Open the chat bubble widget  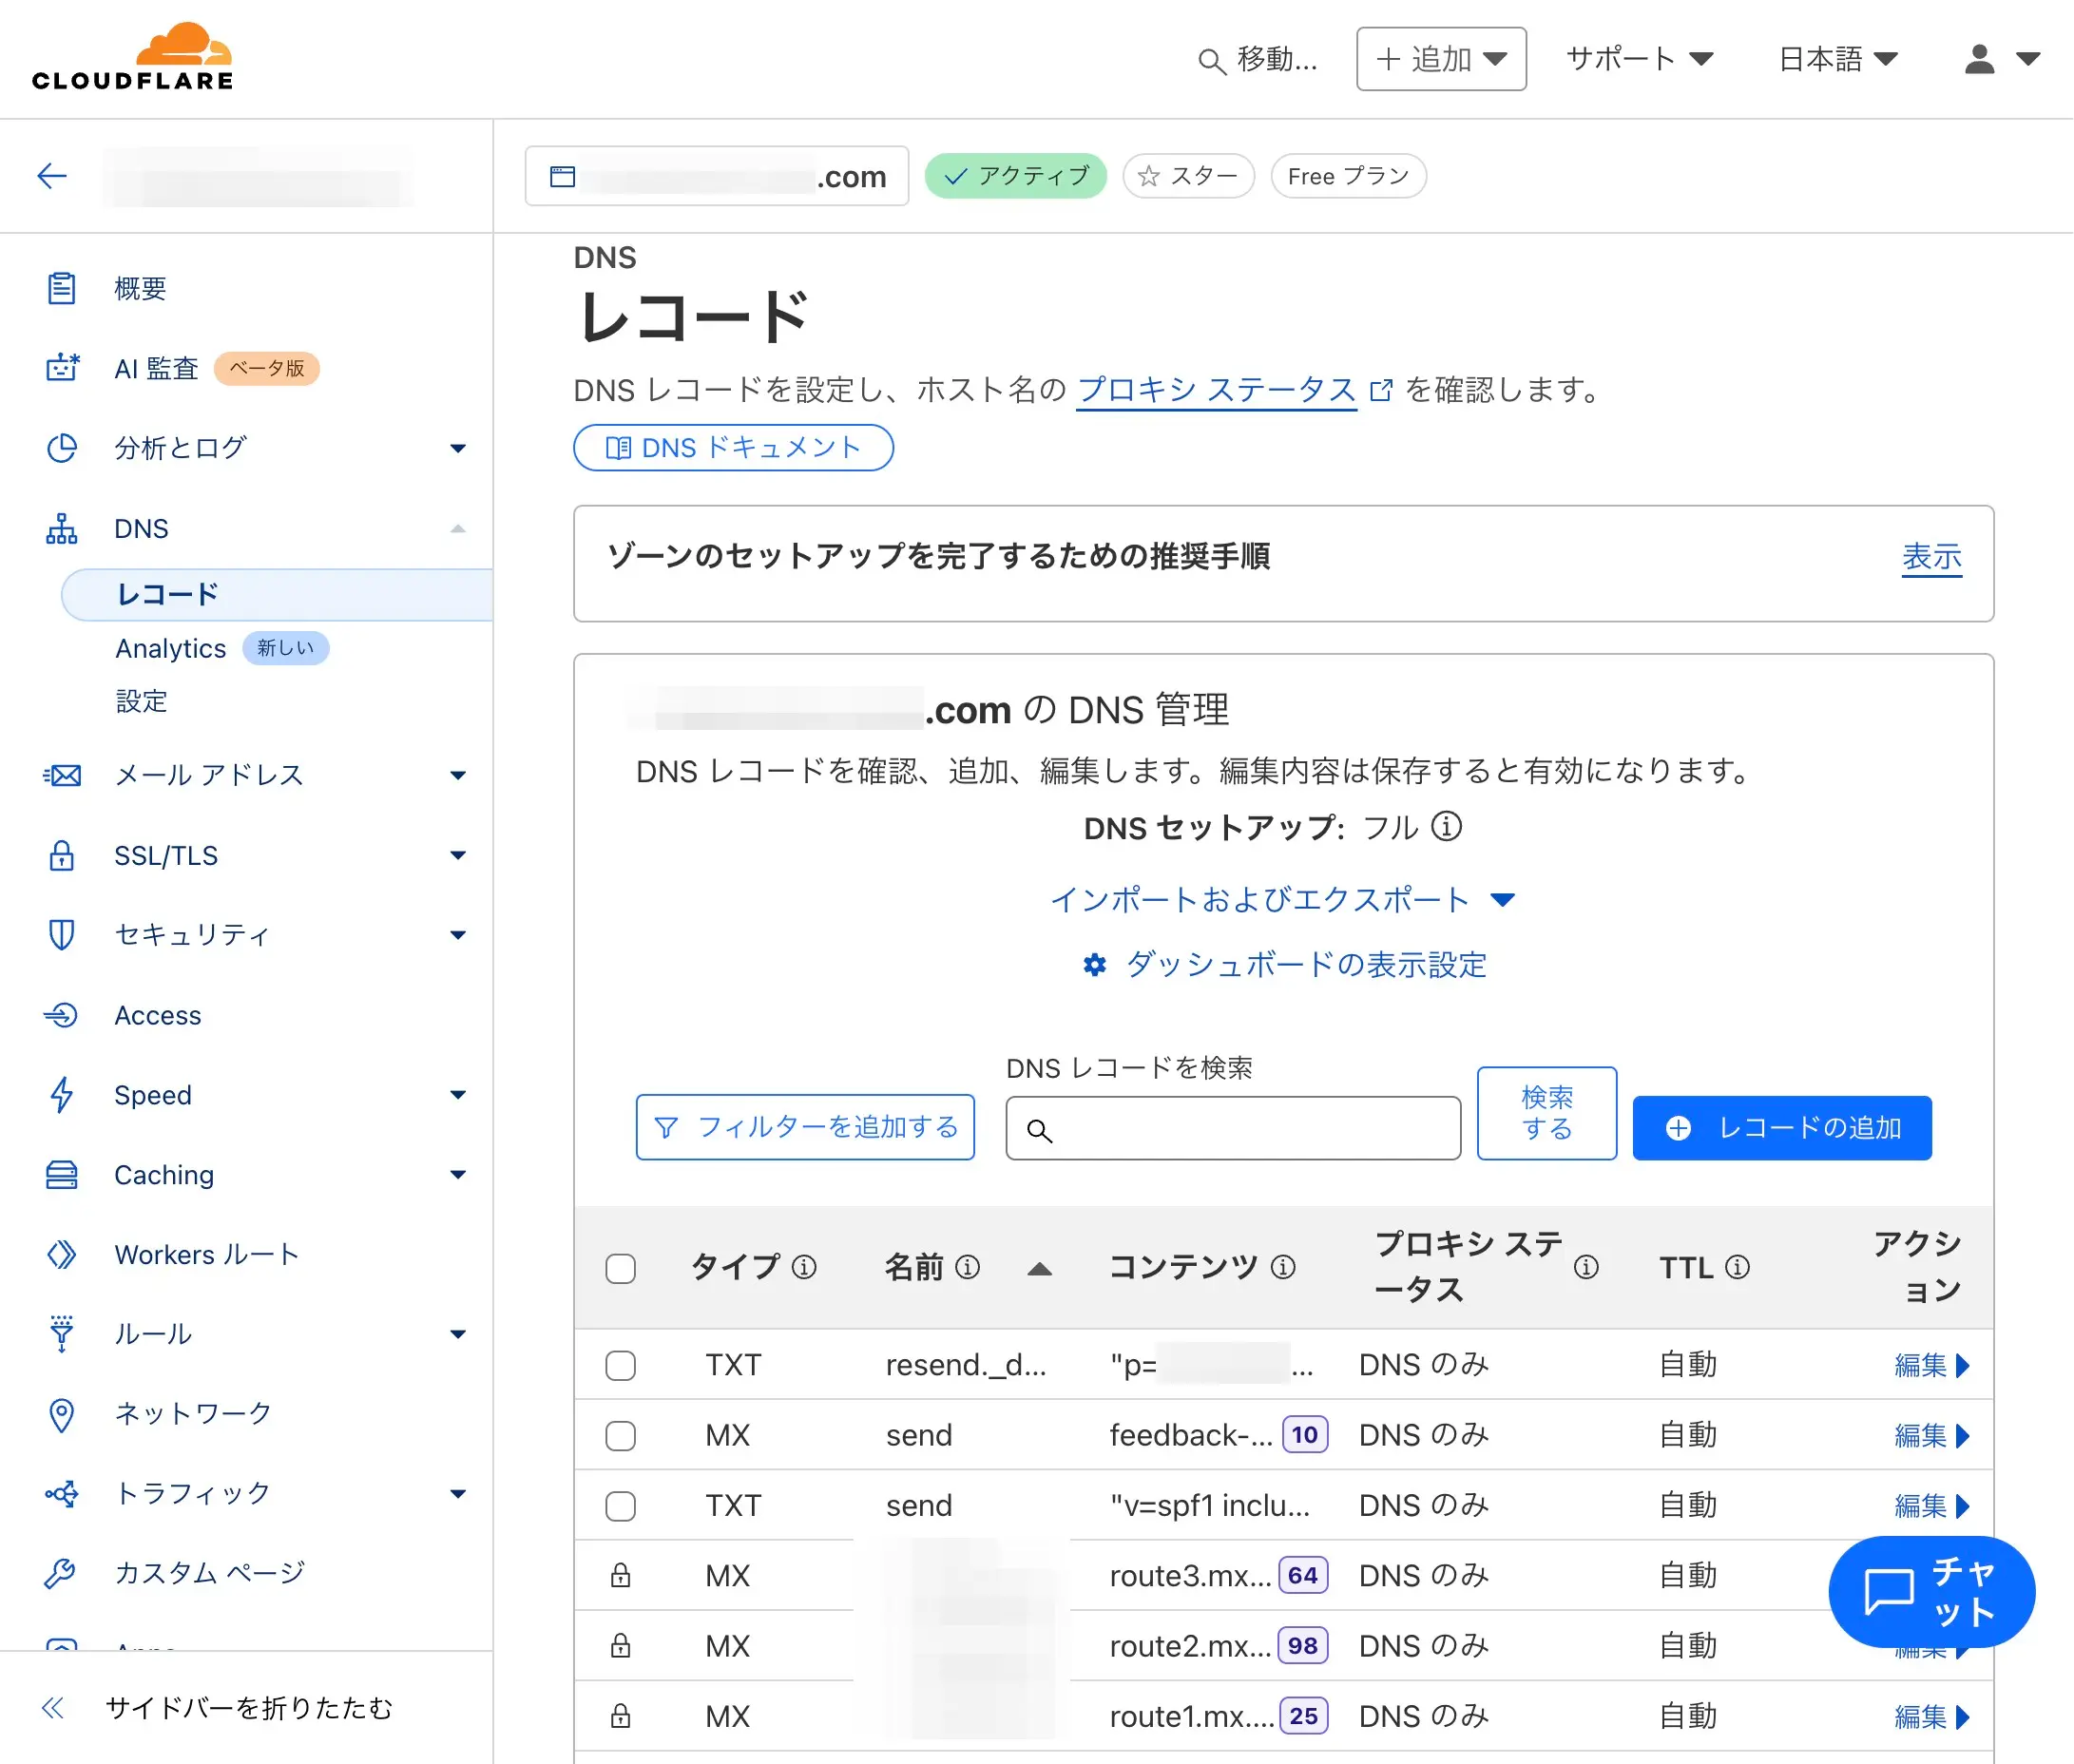1931,1591
